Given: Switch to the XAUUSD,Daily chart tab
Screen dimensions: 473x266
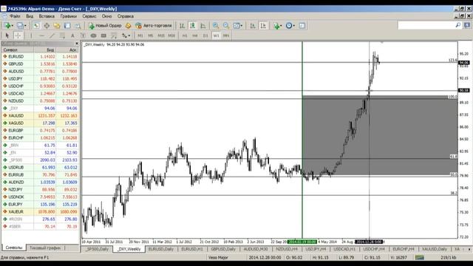Looking at the screenshot, I should 434,249.
